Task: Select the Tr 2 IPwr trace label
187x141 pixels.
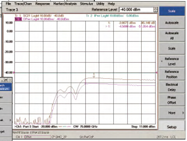Action: [112, 16]
